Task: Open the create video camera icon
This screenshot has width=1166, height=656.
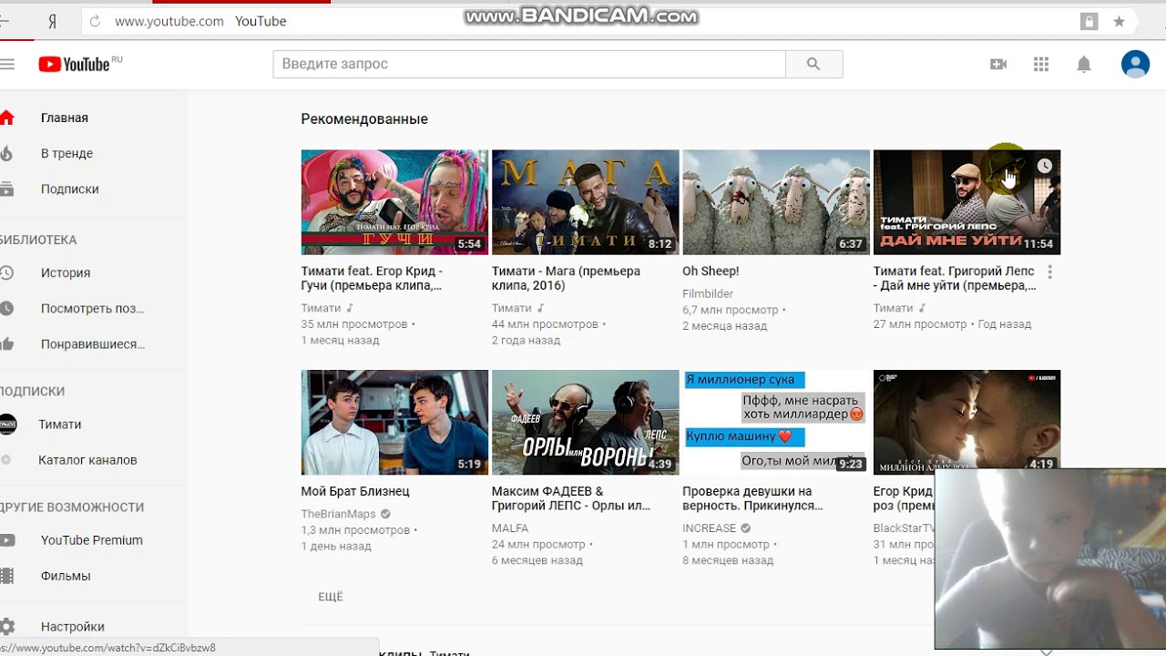Action: click(998, 64)
